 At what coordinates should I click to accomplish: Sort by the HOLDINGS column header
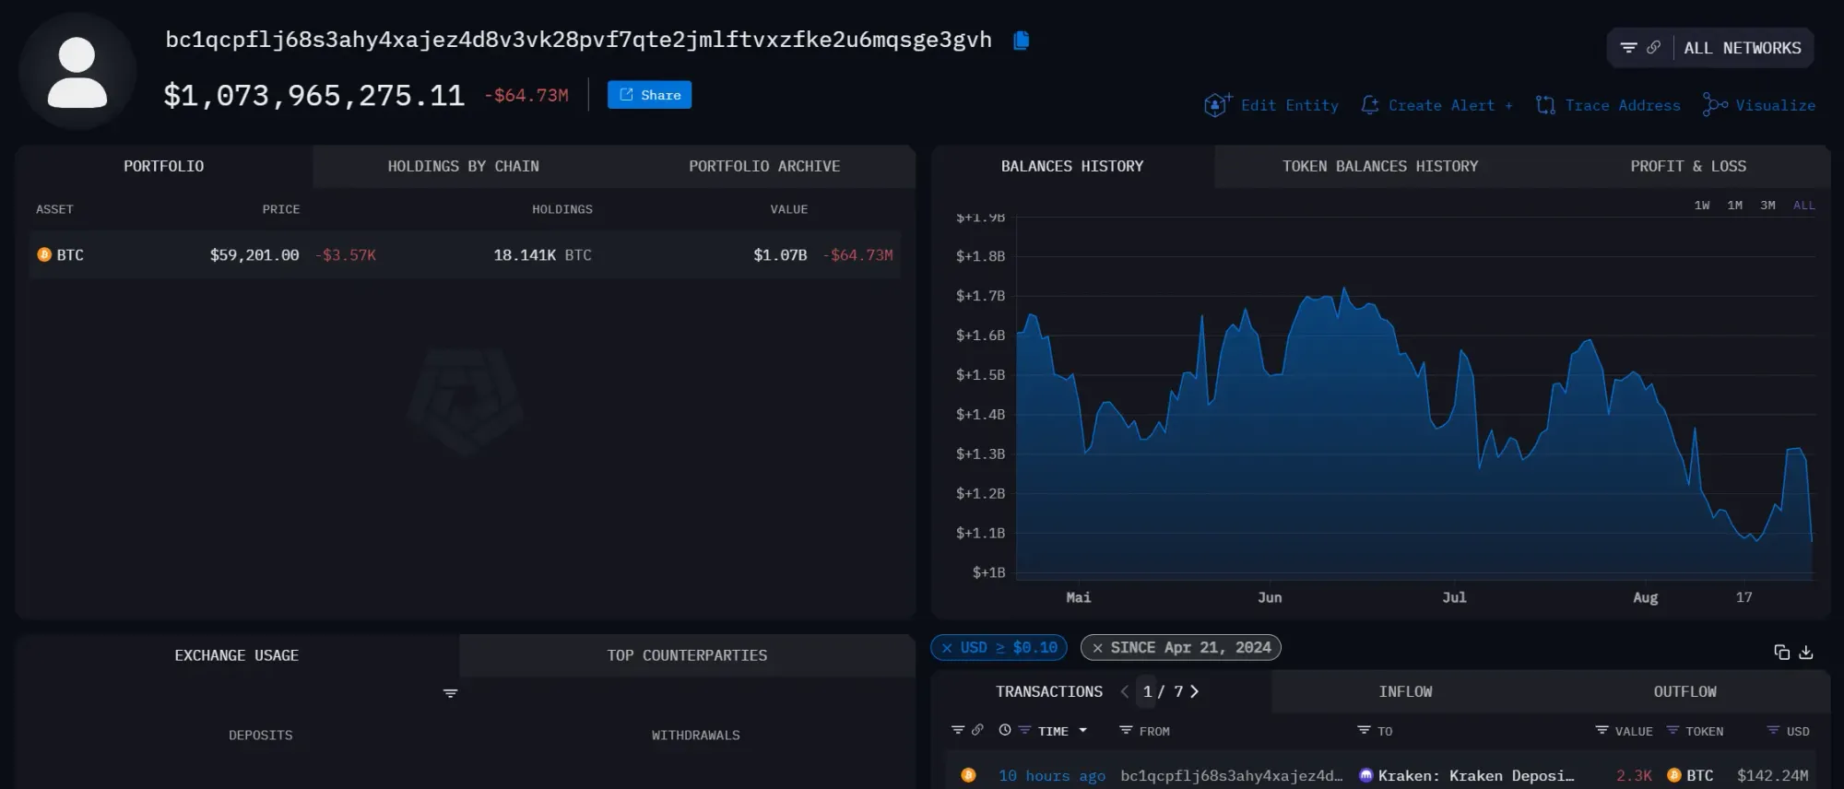[562, 209]
